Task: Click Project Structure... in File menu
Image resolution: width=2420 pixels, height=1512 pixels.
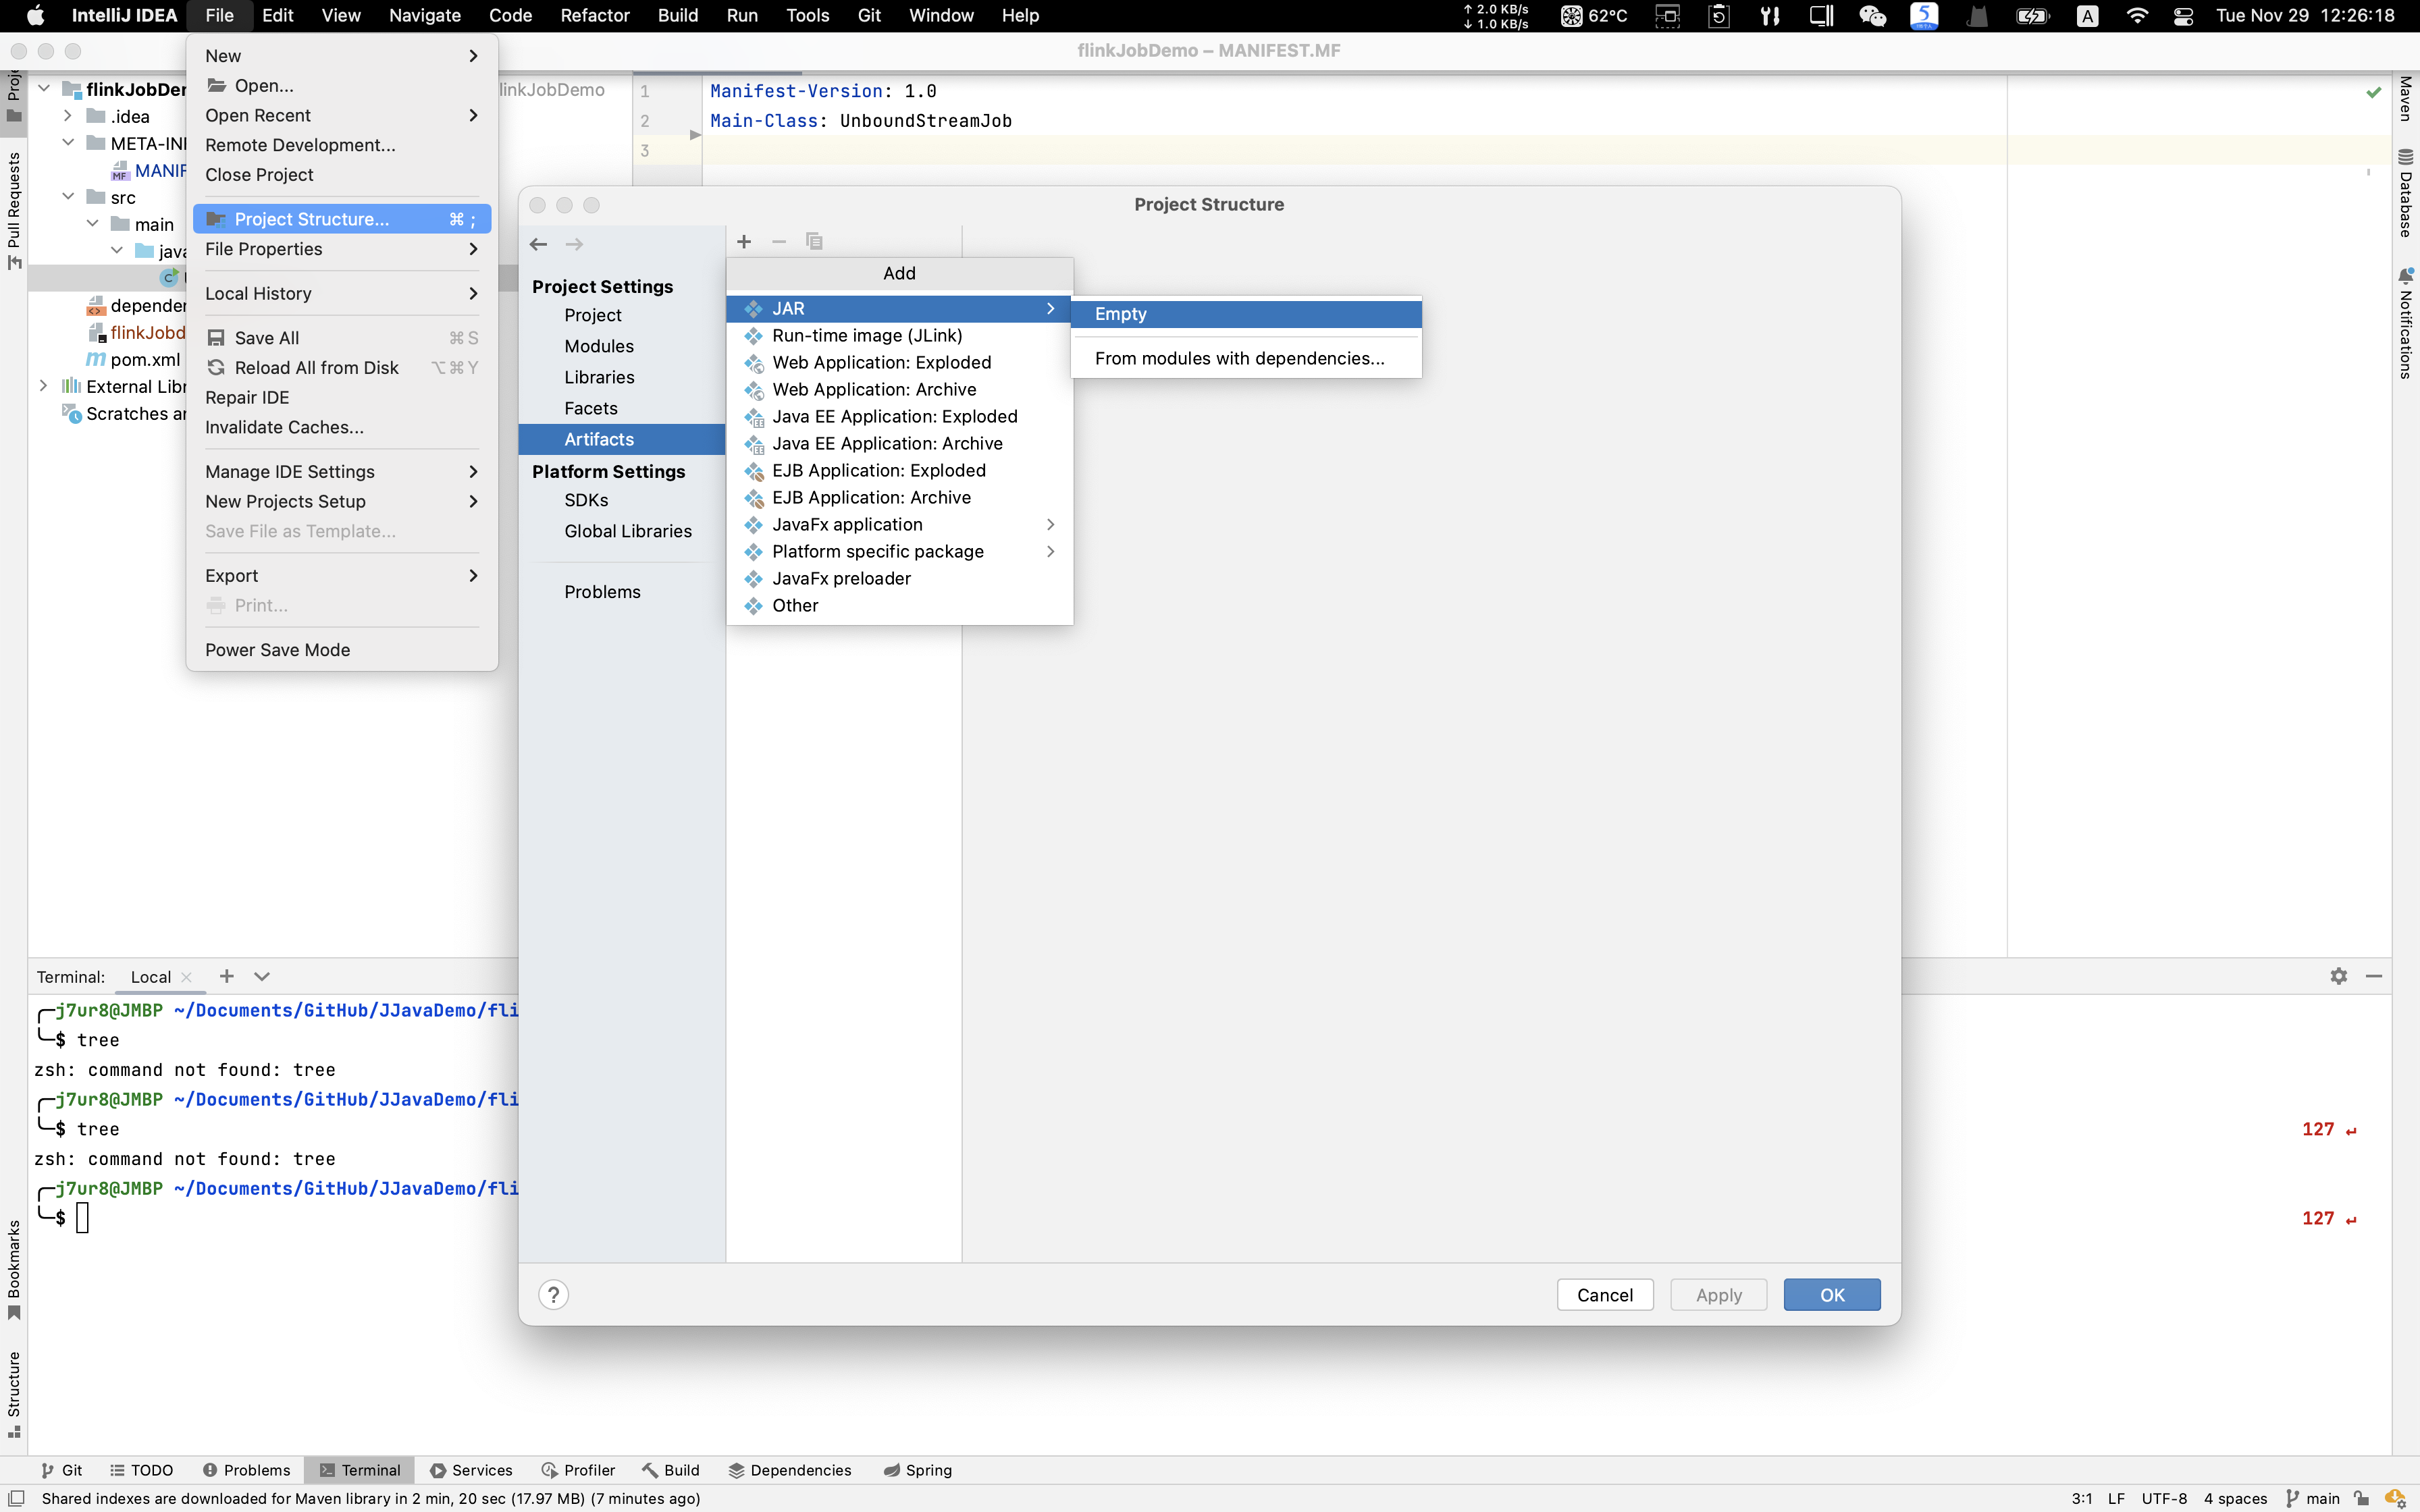Action: click(342, 219)
